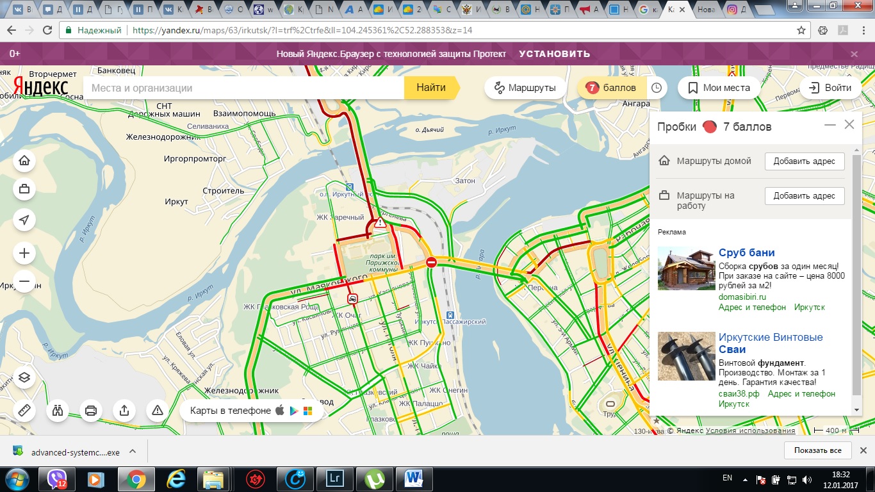Click the hazard triangle marker on the map

(381, 223)
